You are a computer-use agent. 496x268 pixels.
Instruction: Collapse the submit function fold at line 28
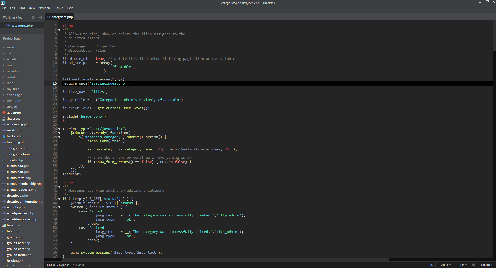point(59,137)
